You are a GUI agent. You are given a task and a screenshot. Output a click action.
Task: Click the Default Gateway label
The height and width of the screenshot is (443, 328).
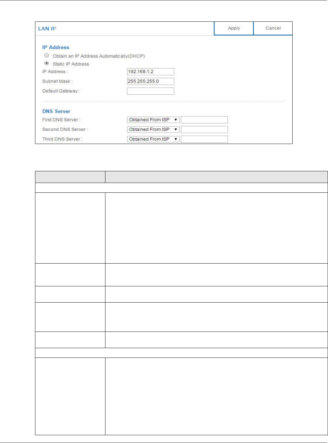click(x=61, y=91)
